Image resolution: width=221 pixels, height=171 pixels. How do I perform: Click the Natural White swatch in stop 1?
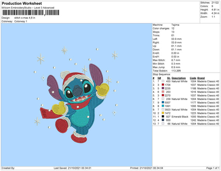163,81
